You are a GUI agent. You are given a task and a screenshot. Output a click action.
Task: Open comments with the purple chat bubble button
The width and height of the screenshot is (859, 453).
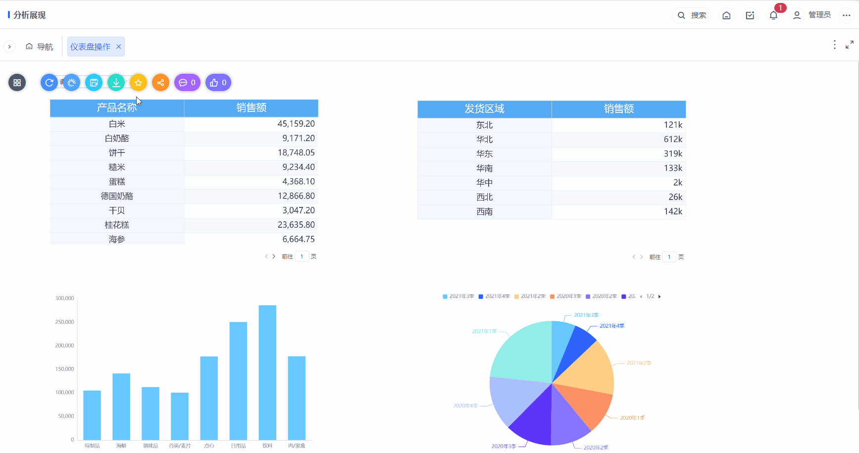point(187,83)
